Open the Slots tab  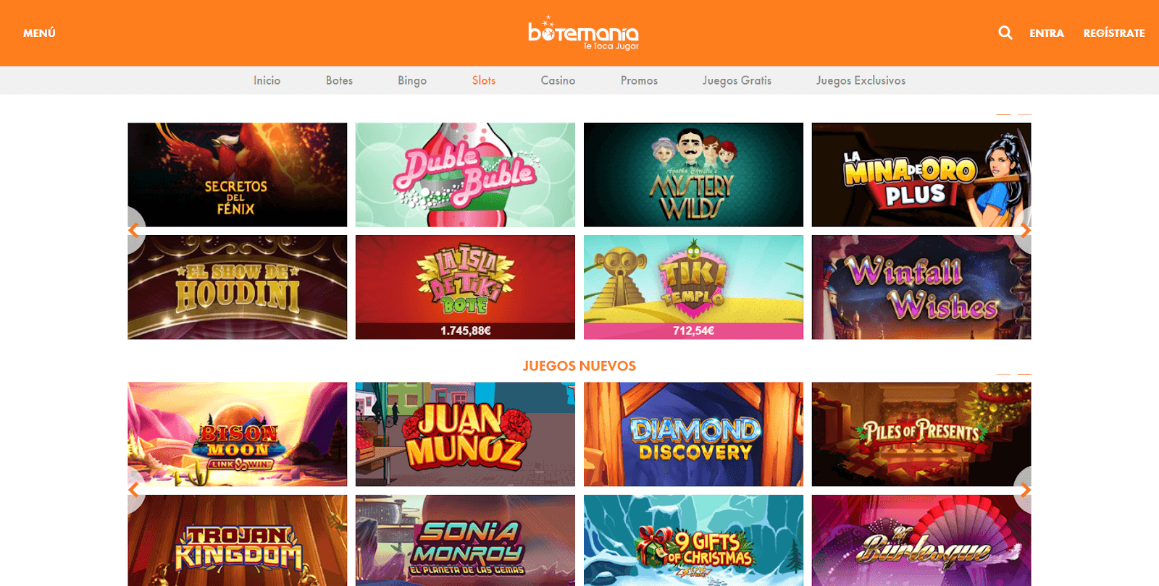coord(484,80)
